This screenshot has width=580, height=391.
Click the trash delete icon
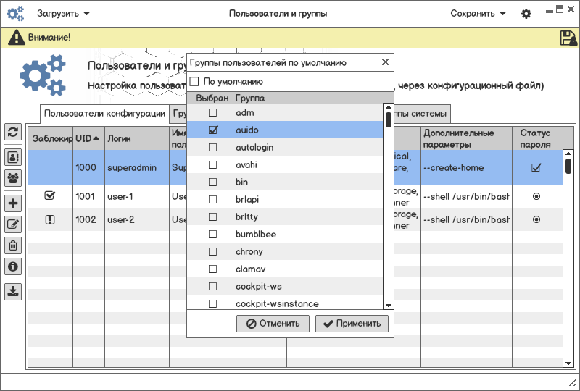(x=13, y=245)
